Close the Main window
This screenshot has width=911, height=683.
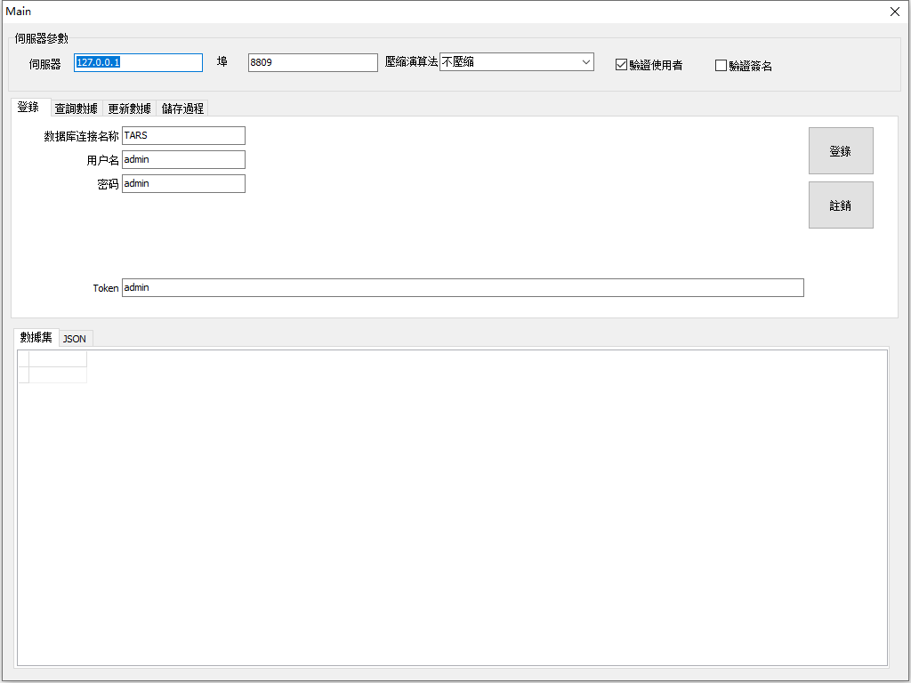895,12
